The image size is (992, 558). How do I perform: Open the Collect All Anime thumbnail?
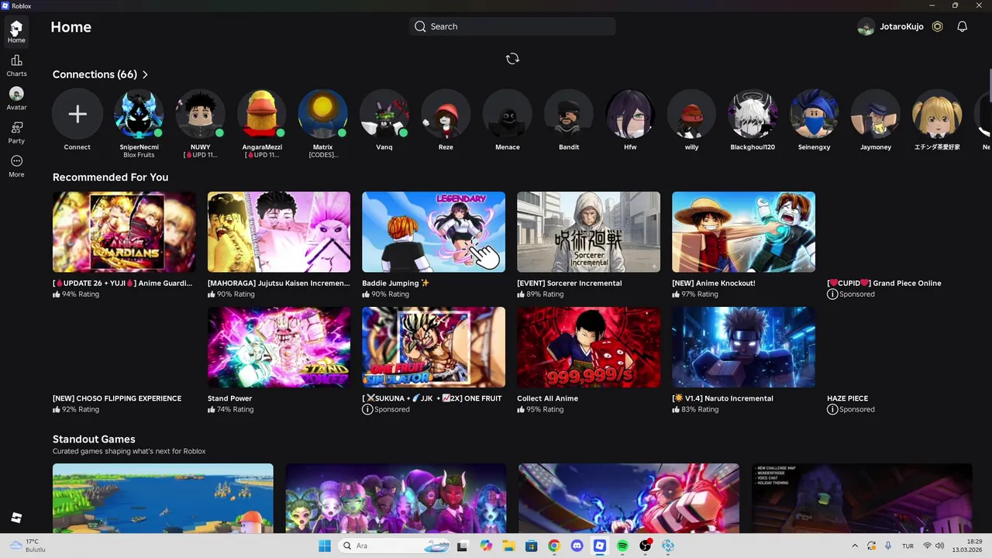point(589,347)
